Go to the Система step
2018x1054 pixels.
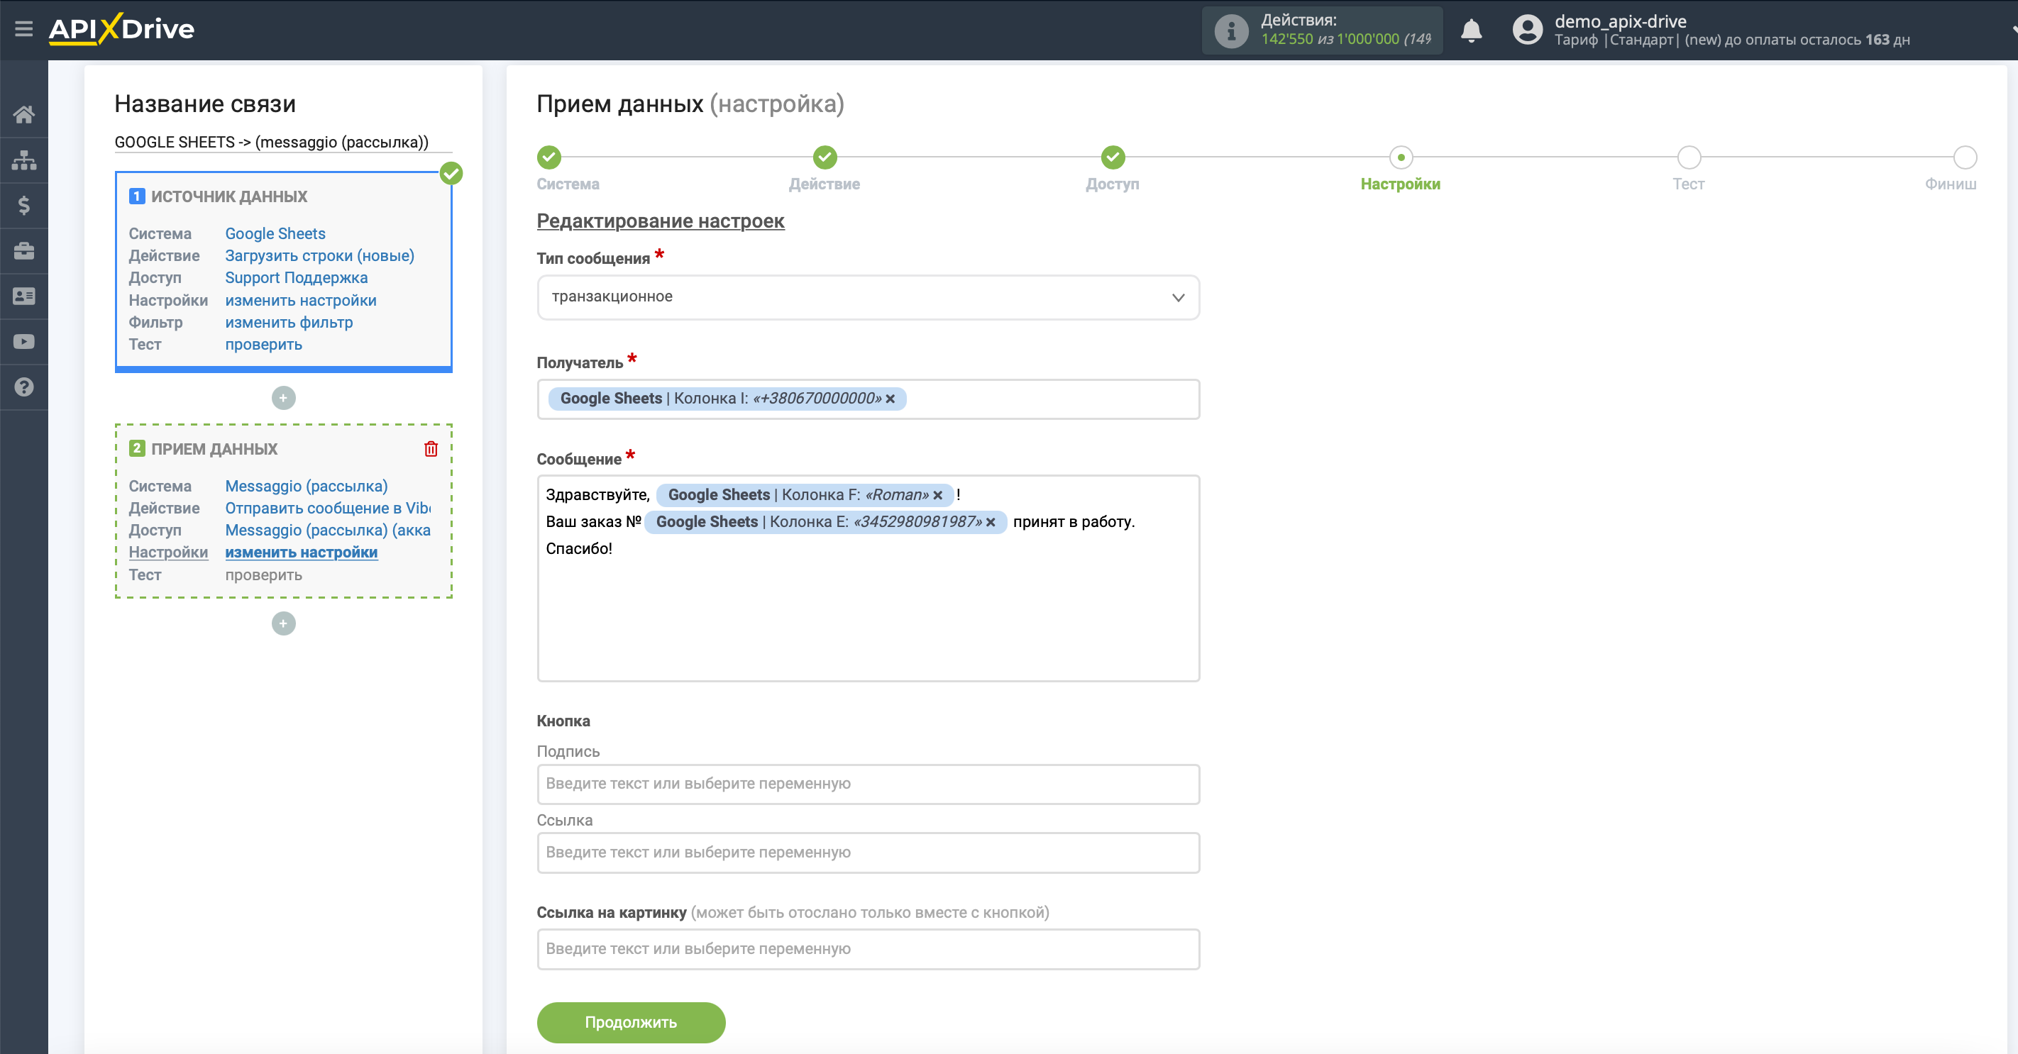tap(549, 157)
